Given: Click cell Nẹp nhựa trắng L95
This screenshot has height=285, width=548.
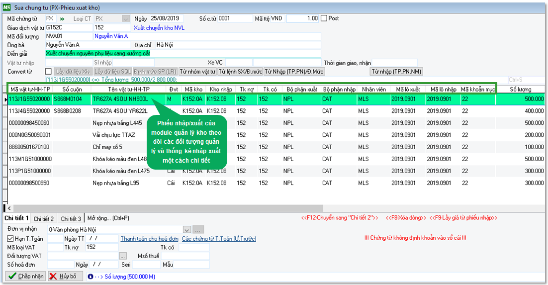Looking at the screenshot, I should click(116, 183).
